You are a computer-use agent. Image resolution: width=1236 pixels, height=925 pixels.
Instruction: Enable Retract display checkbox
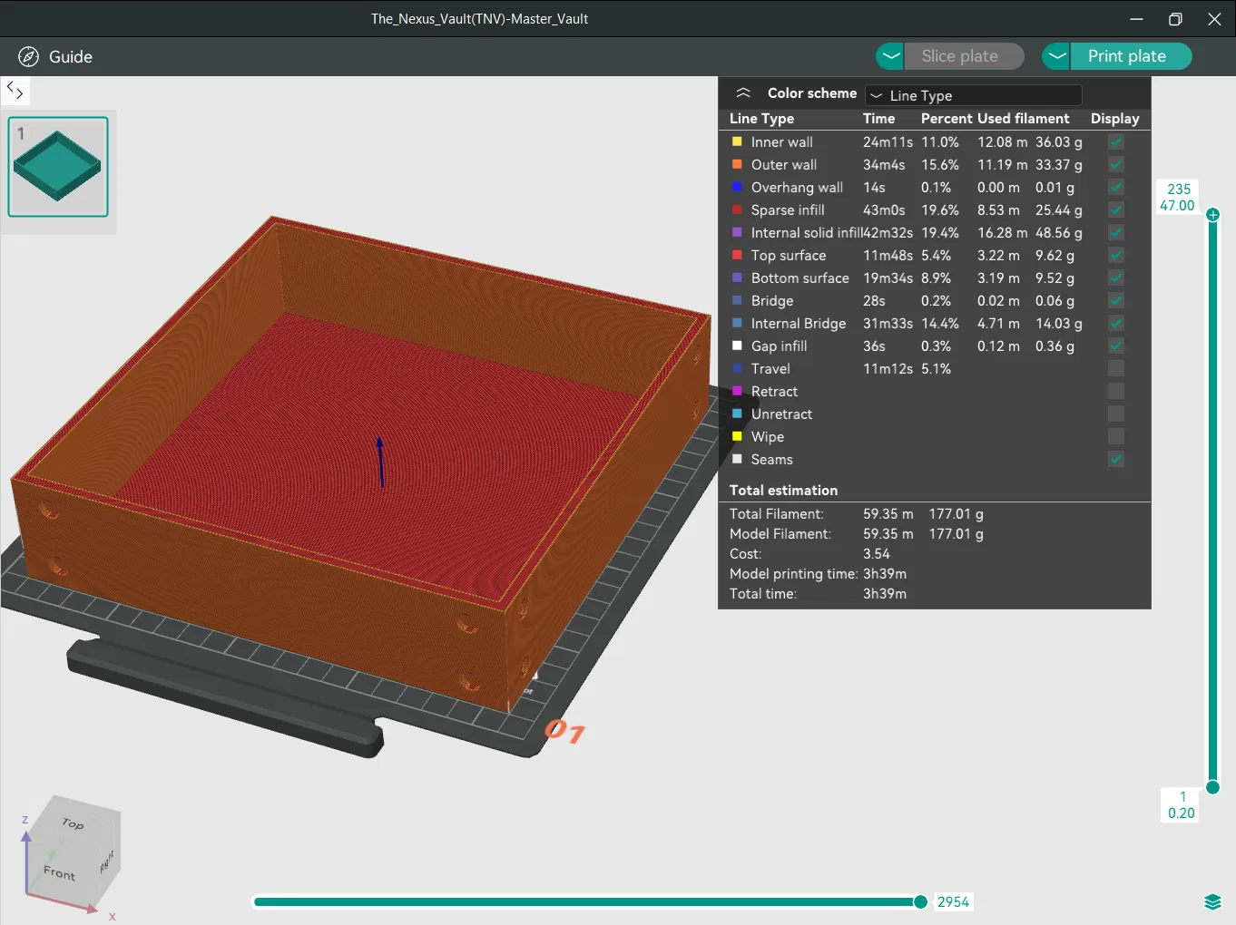(x=1116, y=391)
